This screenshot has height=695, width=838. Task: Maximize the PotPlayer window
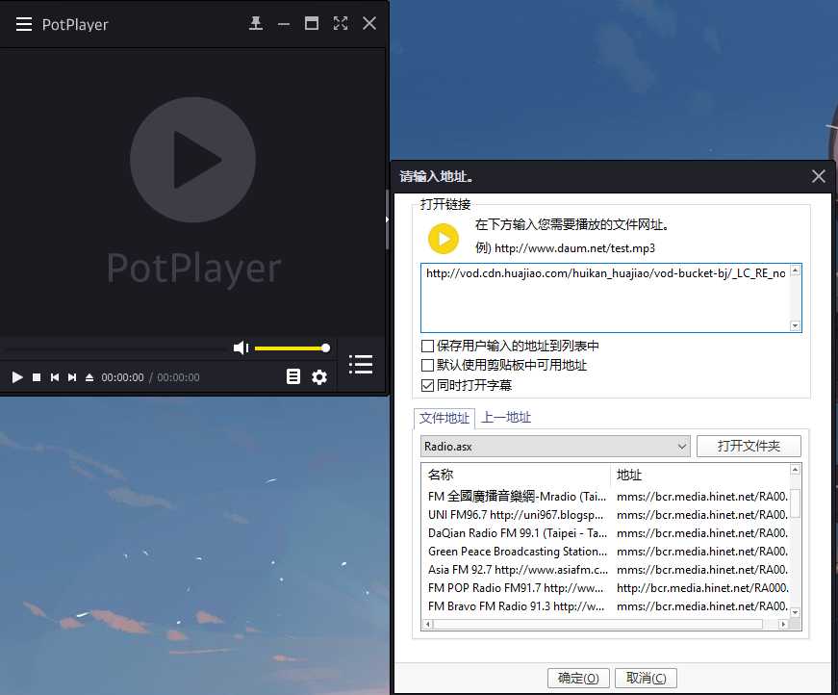point(312,23)
